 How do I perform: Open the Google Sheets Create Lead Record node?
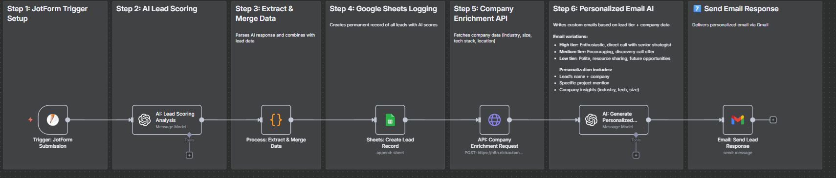tap(390, 120)
